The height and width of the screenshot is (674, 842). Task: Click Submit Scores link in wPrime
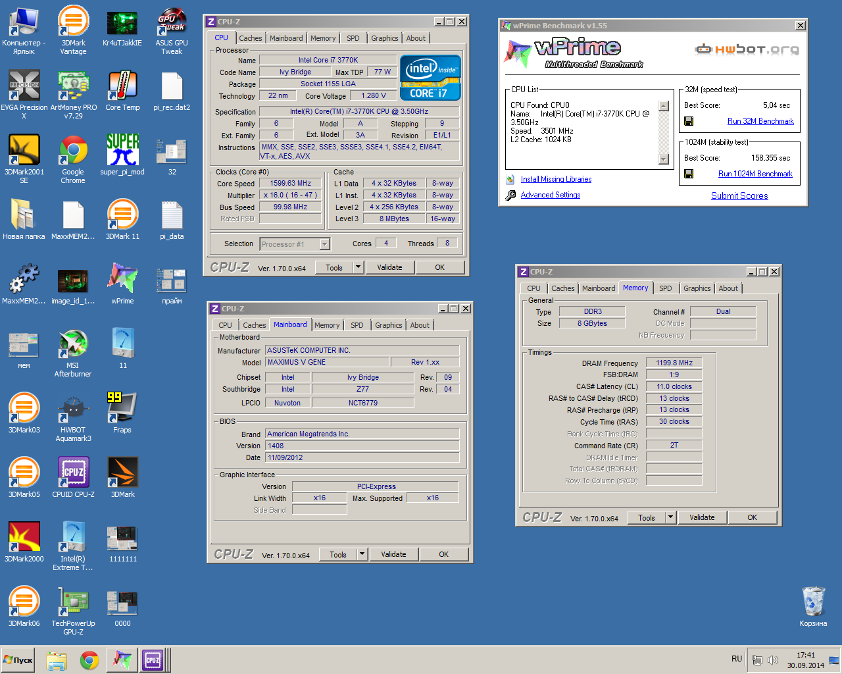tap(739, 195)
